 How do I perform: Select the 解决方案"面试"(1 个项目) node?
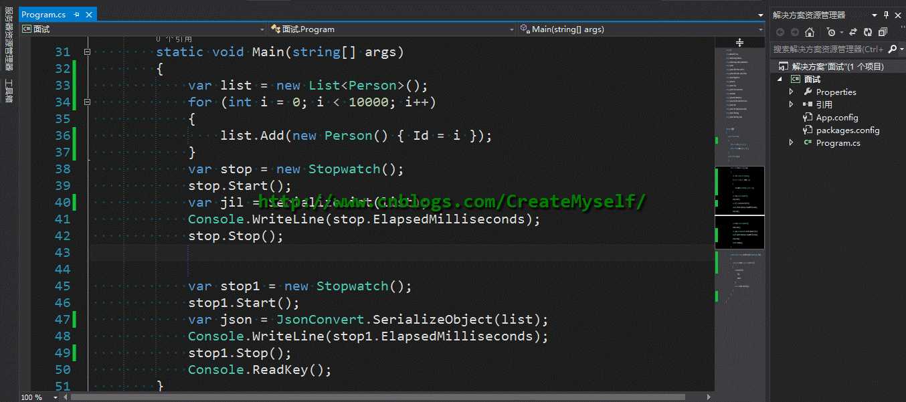838,66
